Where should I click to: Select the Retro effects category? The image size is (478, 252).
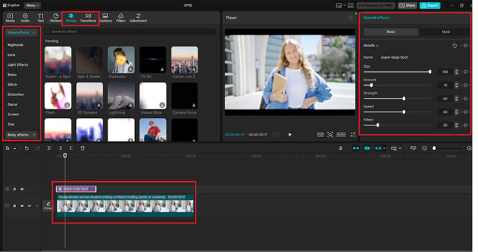12,74
